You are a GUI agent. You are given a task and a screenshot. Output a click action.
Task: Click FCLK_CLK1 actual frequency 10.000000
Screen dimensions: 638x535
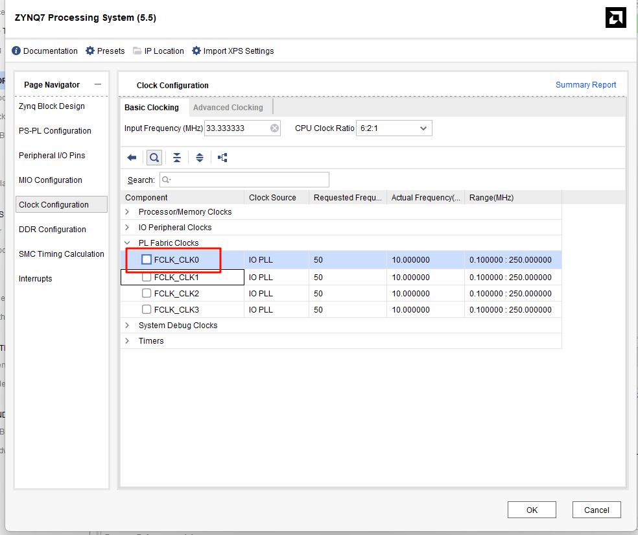pyautogui.click(x=425, y=277)
